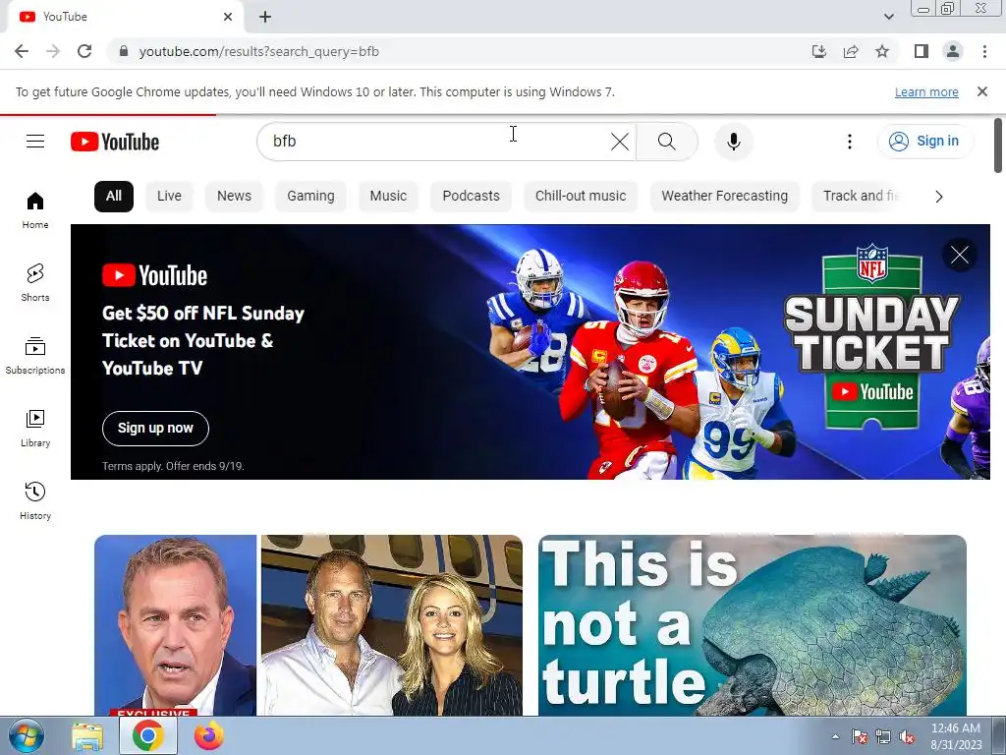Select the News filter chip
Screen dimensions: 1006x755
coord(234,196)
